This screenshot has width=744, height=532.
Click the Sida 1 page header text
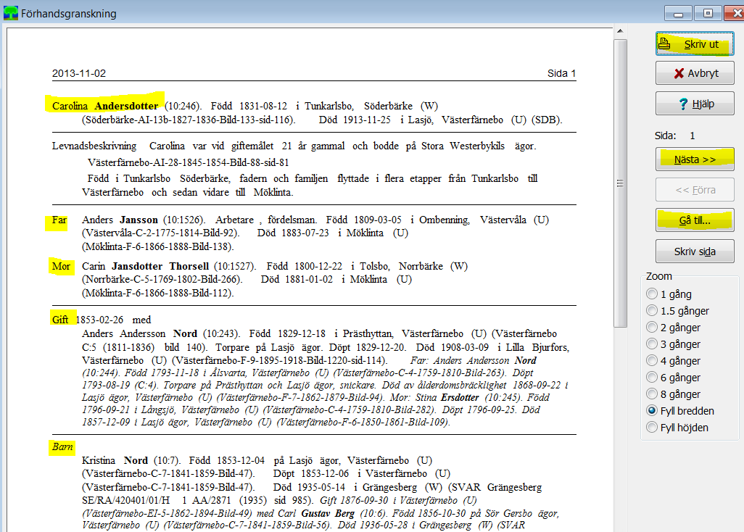tap(561, 73)
